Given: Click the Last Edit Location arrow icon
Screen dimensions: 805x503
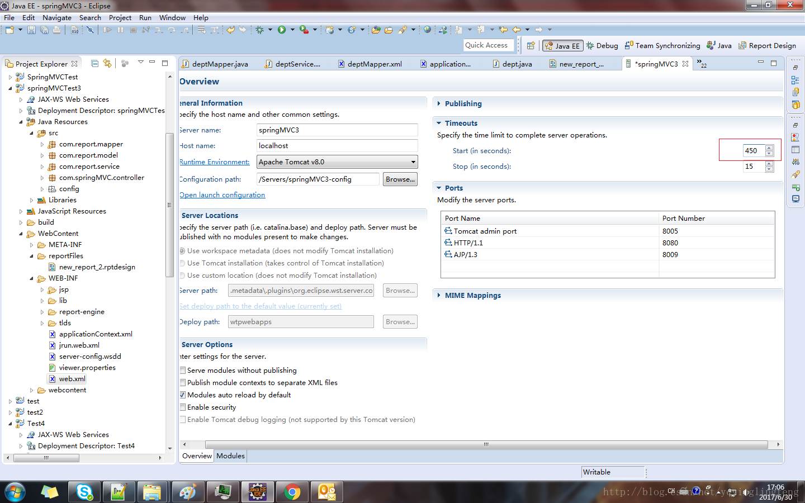Looking at the screenshot, I should click(503, 30).
